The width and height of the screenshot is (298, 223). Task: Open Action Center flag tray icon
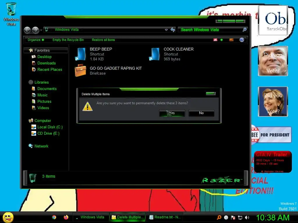click(233, 217)
